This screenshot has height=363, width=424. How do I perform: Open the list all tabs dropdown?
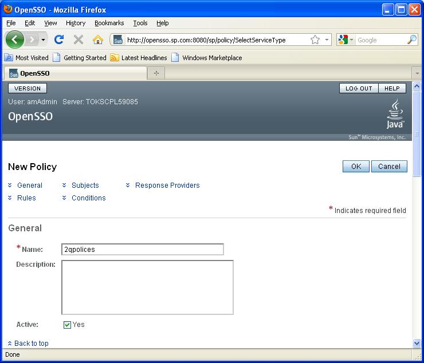click(417, 73)
